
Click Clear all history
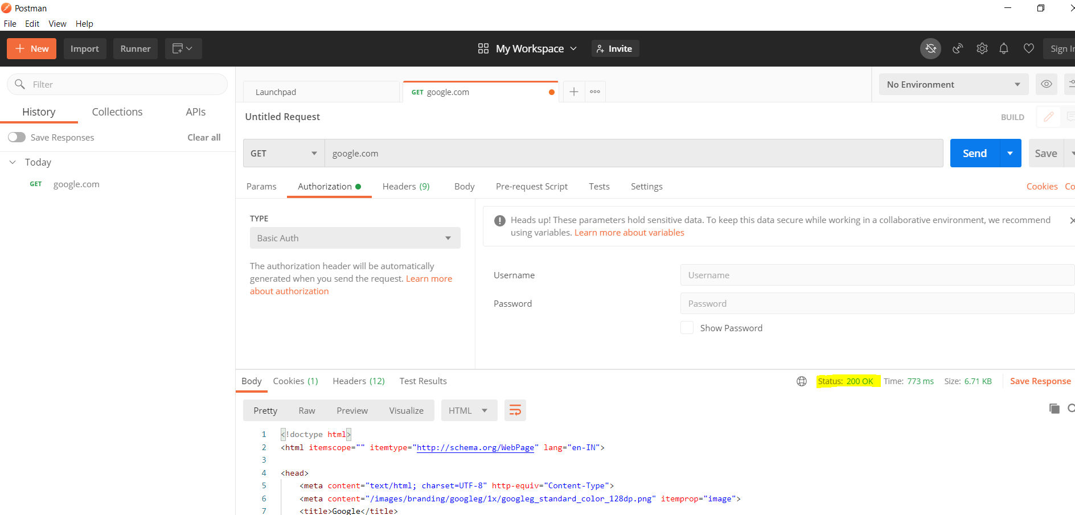pos(204,137)
